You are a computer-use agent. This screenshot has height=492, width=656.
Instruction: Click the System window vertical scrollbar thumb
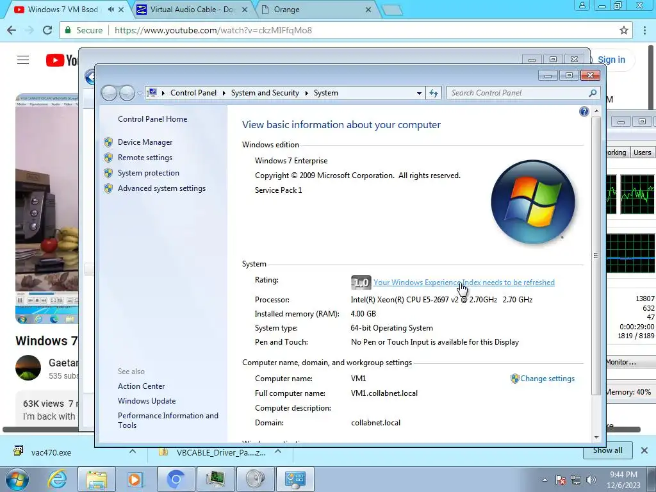tap(596, 255)
